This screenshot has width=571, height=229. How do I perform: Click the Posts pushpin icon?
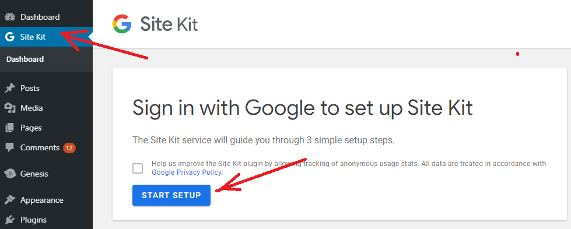click(x=10, y=88)
